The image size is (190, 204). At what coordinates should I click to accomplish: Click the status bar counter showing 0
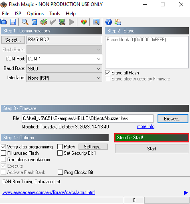pos(134,200)
